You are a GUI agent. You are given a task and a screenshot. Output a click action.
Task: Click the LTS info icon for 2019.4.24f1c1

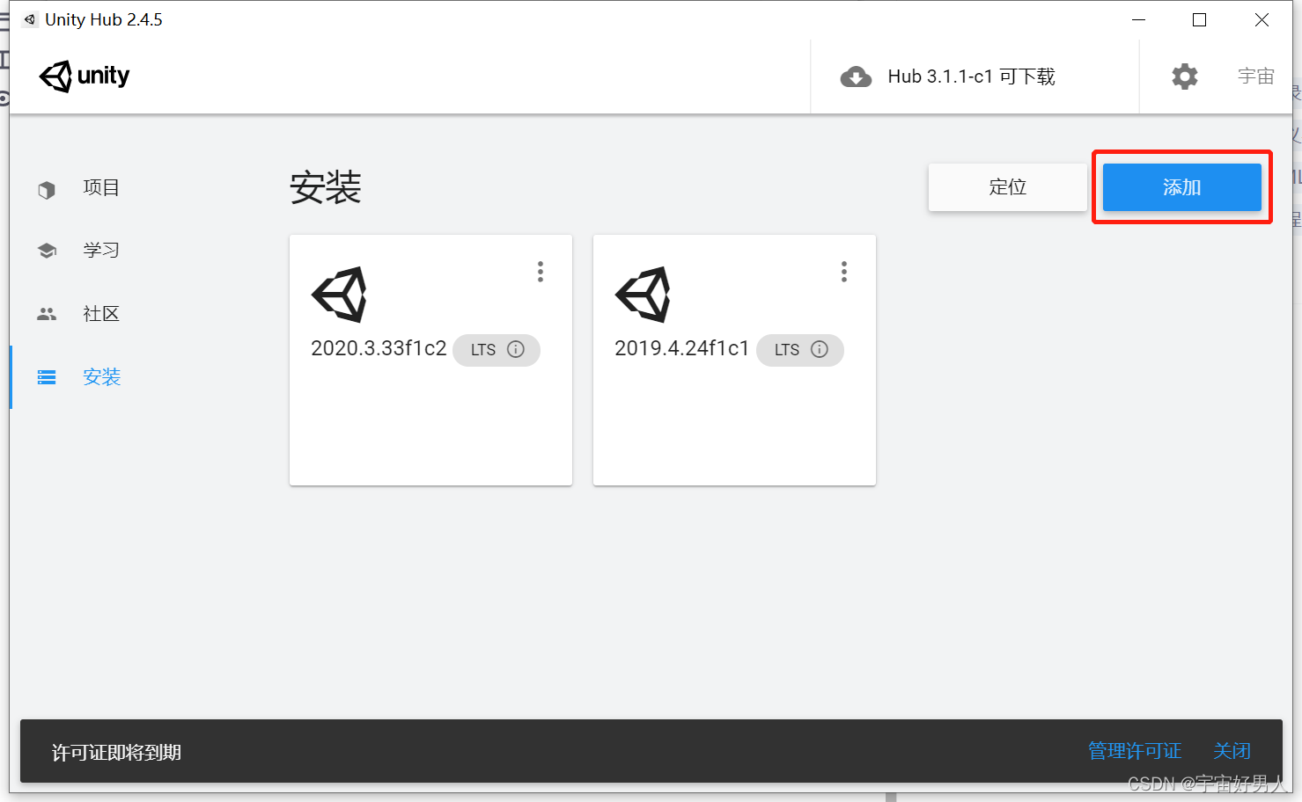coord(820,349)
